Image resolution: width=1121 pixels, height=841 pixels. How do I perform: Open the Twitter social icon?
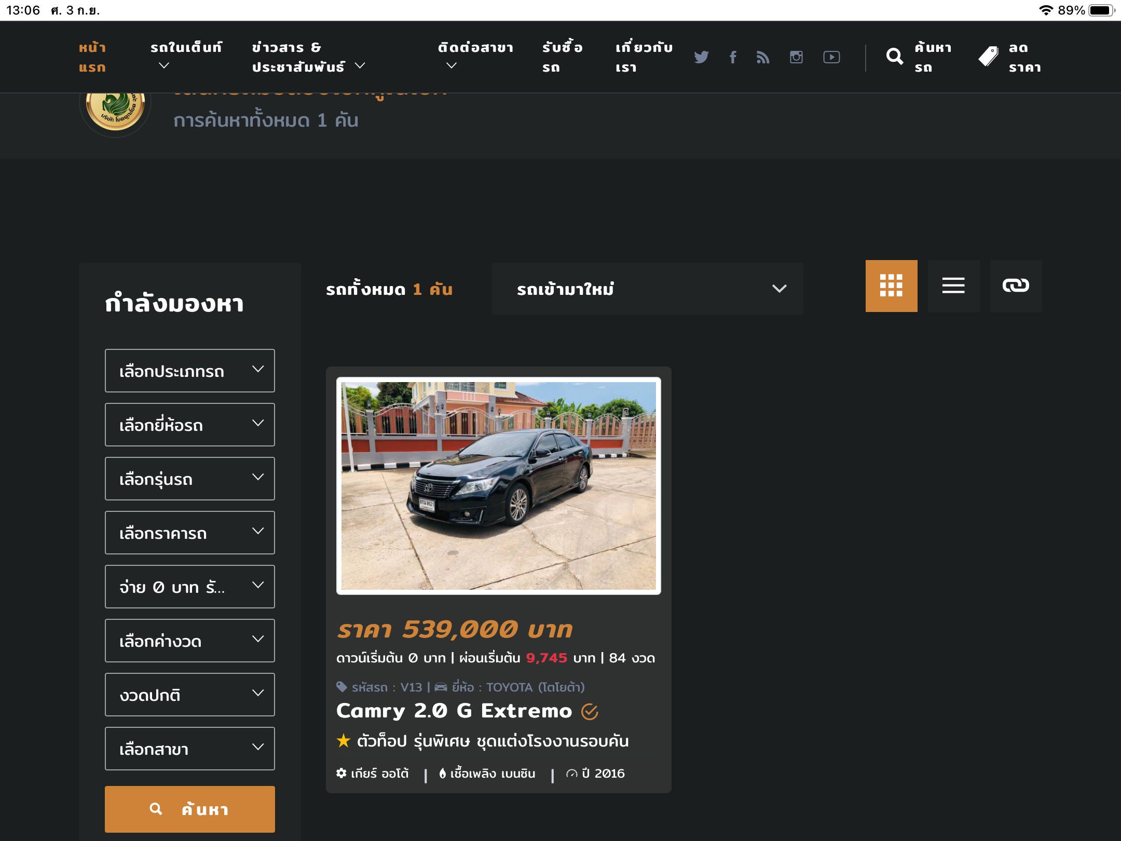tap(701, 57)
